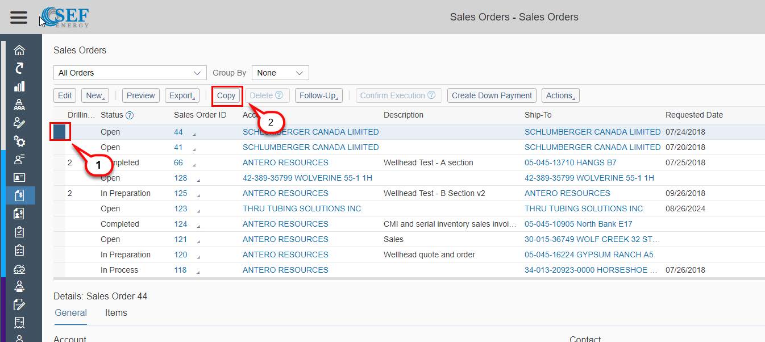Image resolution: width=765 pixels, height=342 pixels.
Task: Select the row selector for order 121
Action: (x=59, y=239)
